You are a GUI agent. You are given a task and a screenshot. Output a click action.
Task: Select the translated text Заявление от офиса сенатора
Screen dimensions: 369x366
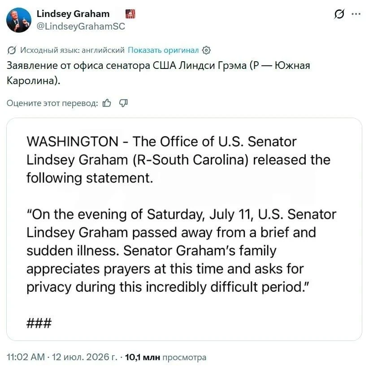[78, 65]
